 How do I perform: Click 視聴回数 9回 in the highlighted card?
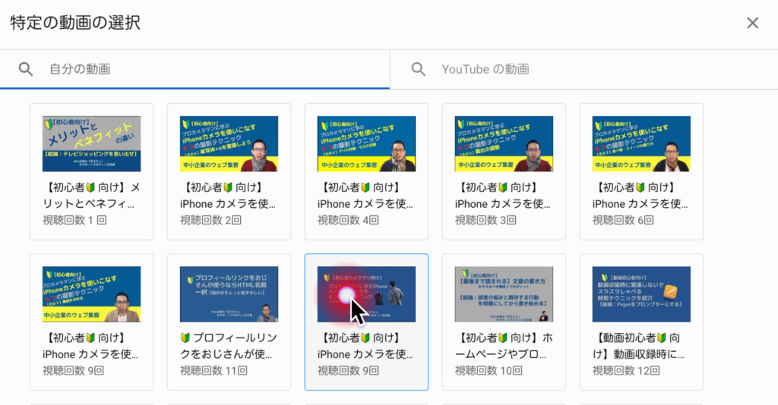(348, 370)
